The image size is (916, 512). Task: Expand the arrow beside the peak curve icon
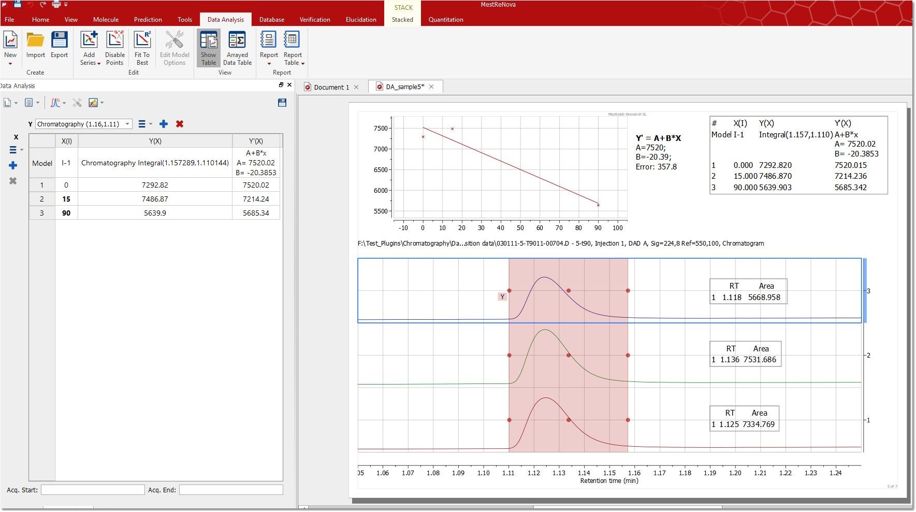pyautogui.click(x=64, y=103)
